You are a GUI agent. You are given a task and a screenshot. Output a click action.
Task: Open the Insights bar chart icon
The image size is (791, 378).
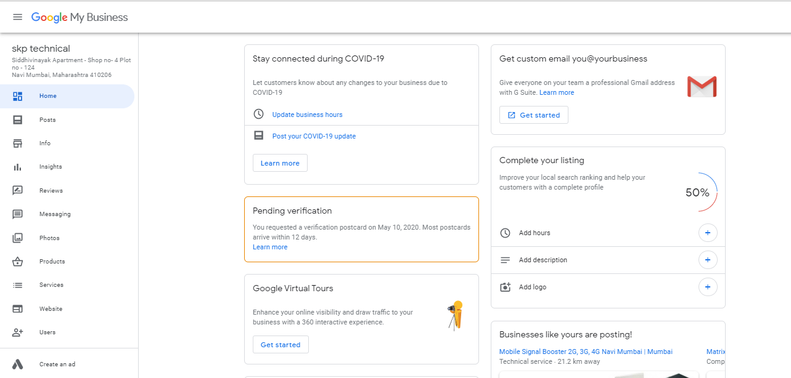pyautogui.click(x=18, y=167)
